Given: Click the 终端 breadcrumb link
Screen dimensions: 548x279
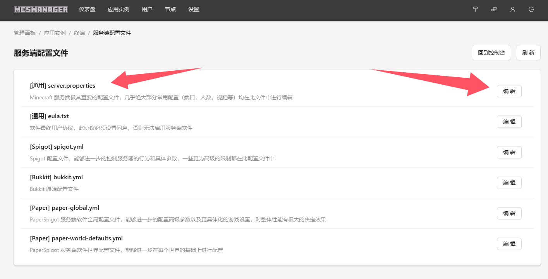Looking at the screenshot, I should [x=79, y=33].
